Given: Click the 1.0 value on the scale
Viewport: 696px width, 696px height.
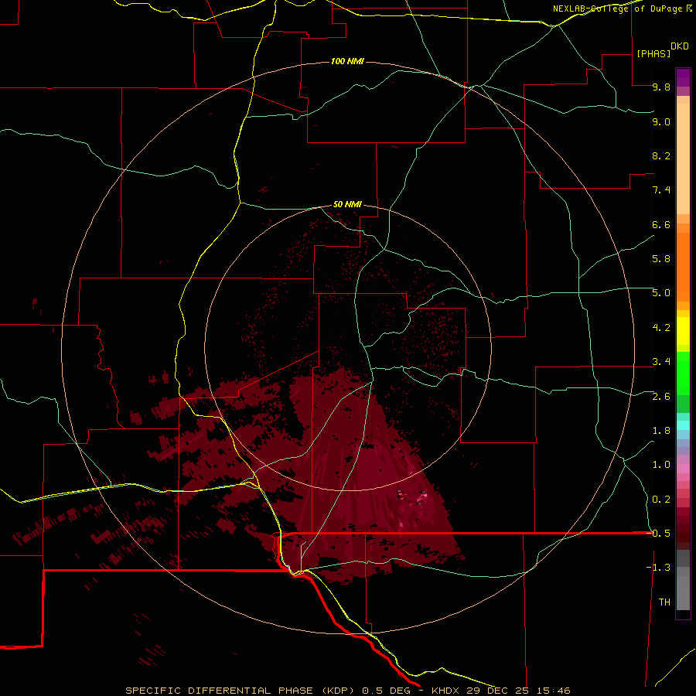Looking at the screenshot, I should pyautogui.click(x=661, y=465).
